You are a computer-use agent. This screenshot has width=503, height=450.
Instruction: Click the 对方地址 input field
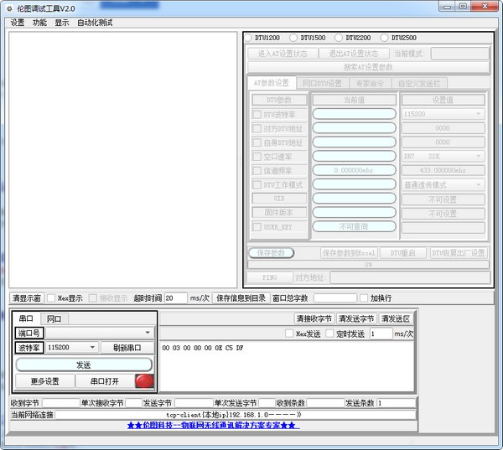click(410, 277)
